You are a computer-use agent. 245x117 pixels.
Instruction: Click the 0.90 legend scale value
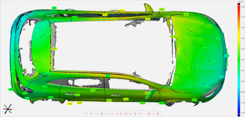tap(243, 27)
